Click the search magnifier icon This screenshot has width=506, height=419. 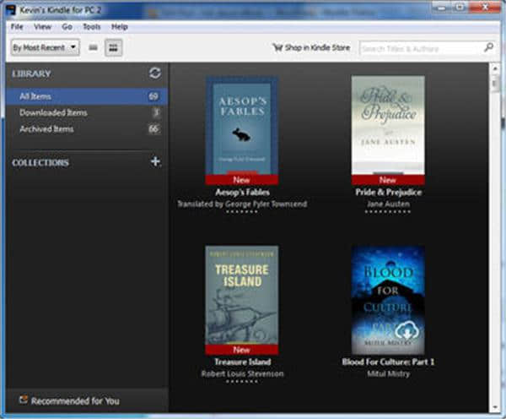coord(488,48)
